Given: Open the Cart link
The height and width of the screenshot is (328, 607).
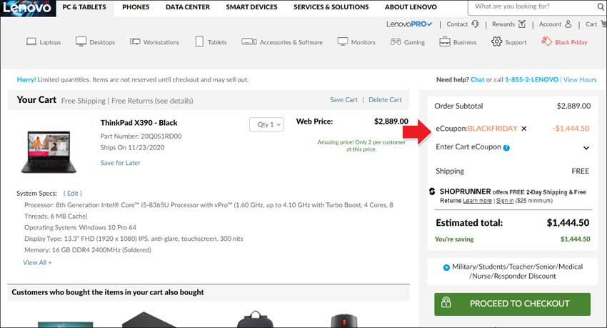Looking at the screenshot, I should pos(596,24).
